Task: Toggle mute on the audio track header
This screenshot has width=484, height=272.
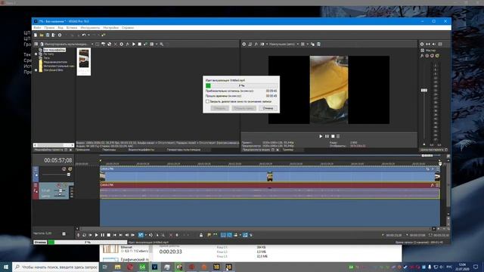Action: [59, 185]
